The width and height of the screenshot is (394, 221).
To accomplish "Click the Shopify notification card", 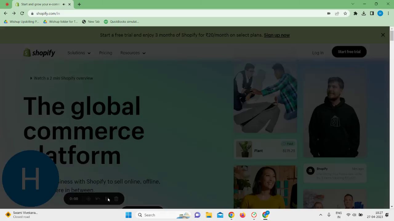I will coord(335,173).
